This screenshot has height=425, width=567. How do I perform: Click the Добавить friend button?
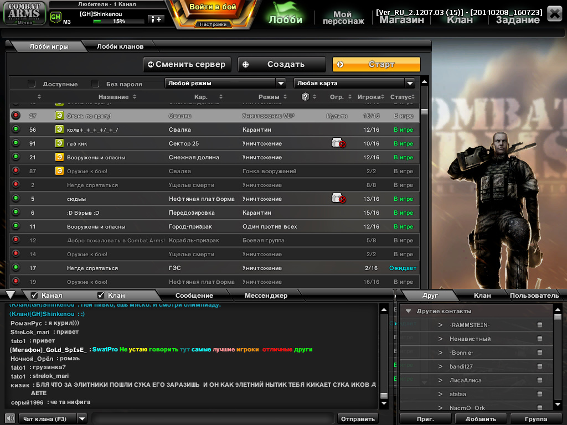pyautogui.click(x=481, y=419)
